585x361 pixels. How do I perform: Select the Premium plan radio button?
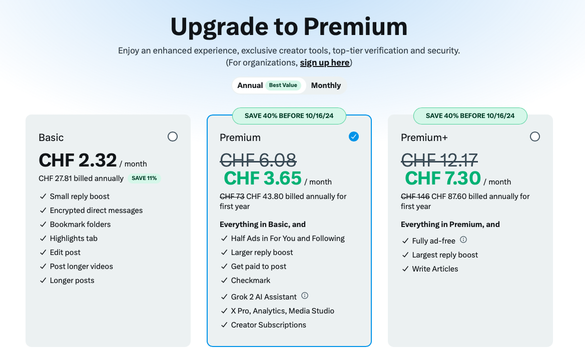click(354, 136)
